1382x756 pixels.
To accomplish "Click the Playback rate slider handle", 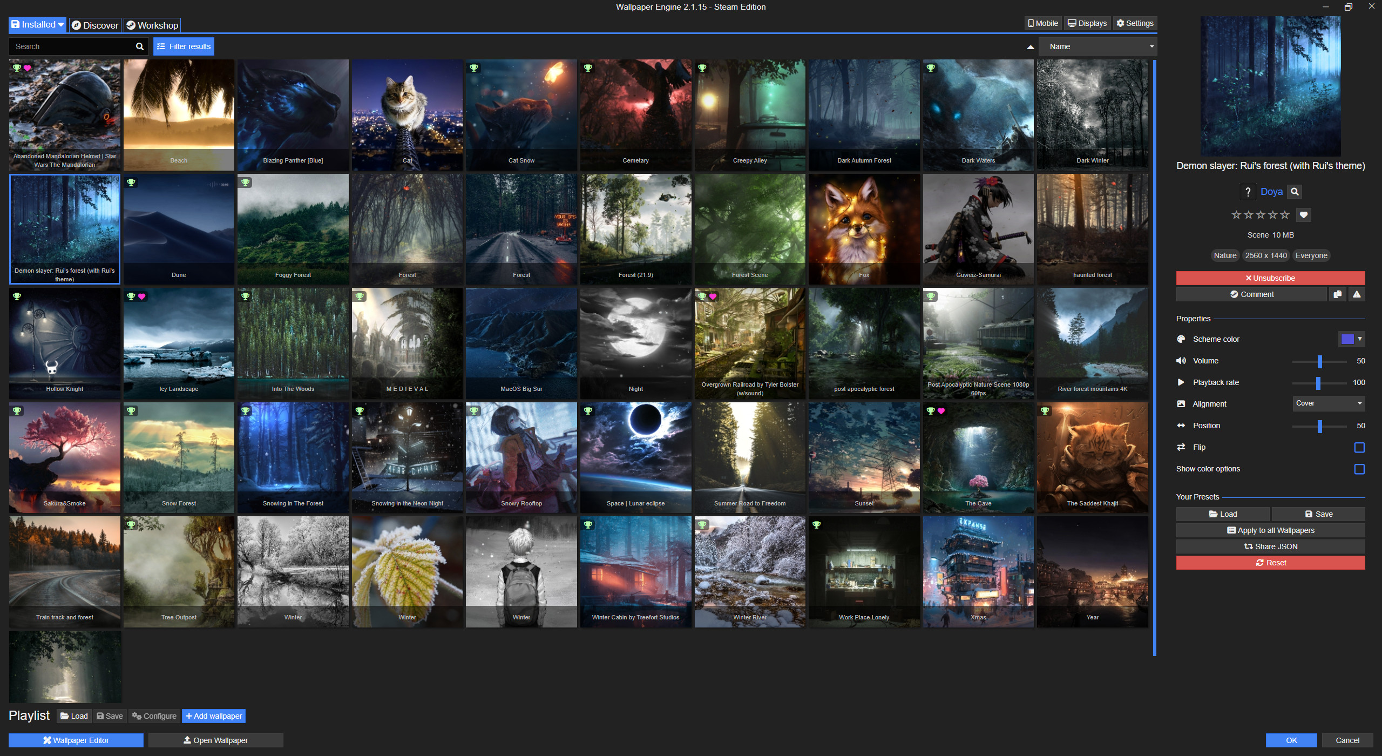I will tap(1318, 383).
